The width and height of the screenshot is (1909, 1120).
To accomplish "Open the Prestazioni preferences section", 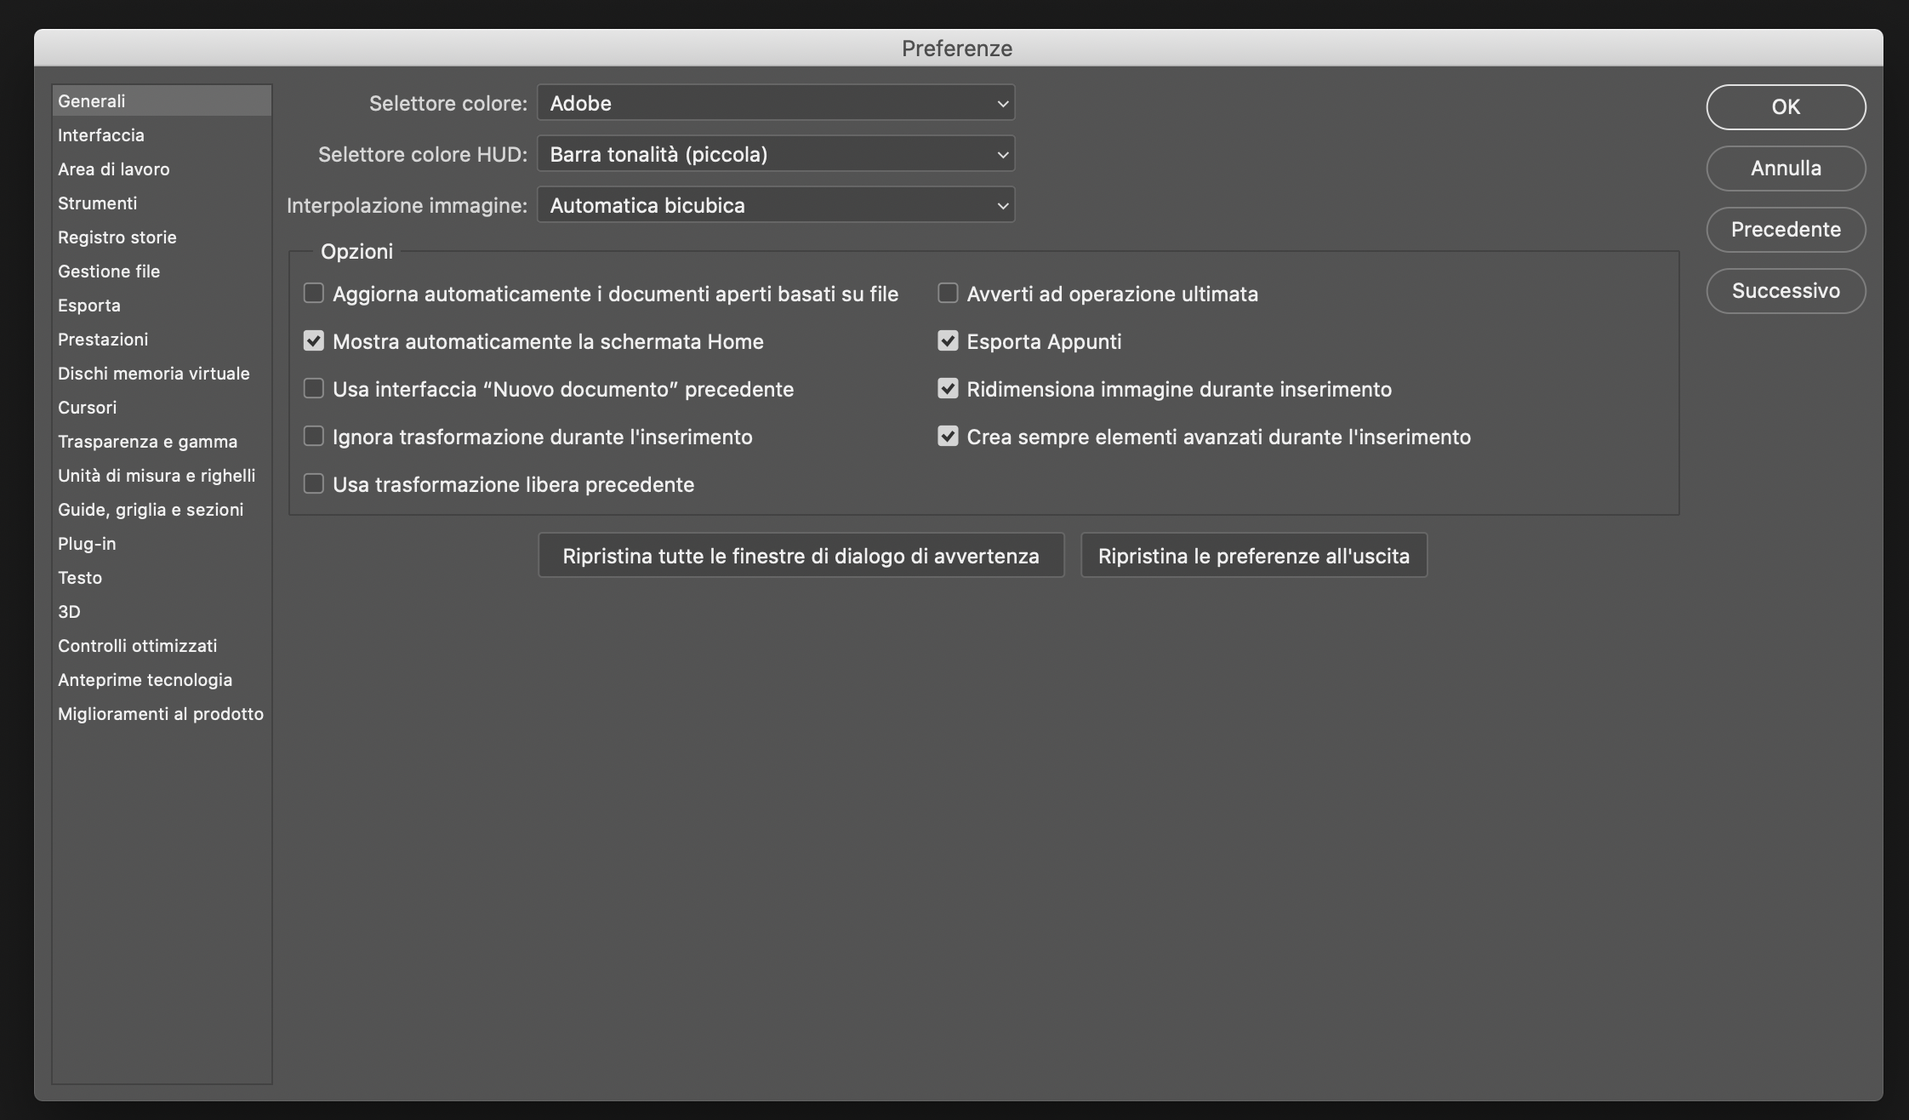I will (102, 339).
